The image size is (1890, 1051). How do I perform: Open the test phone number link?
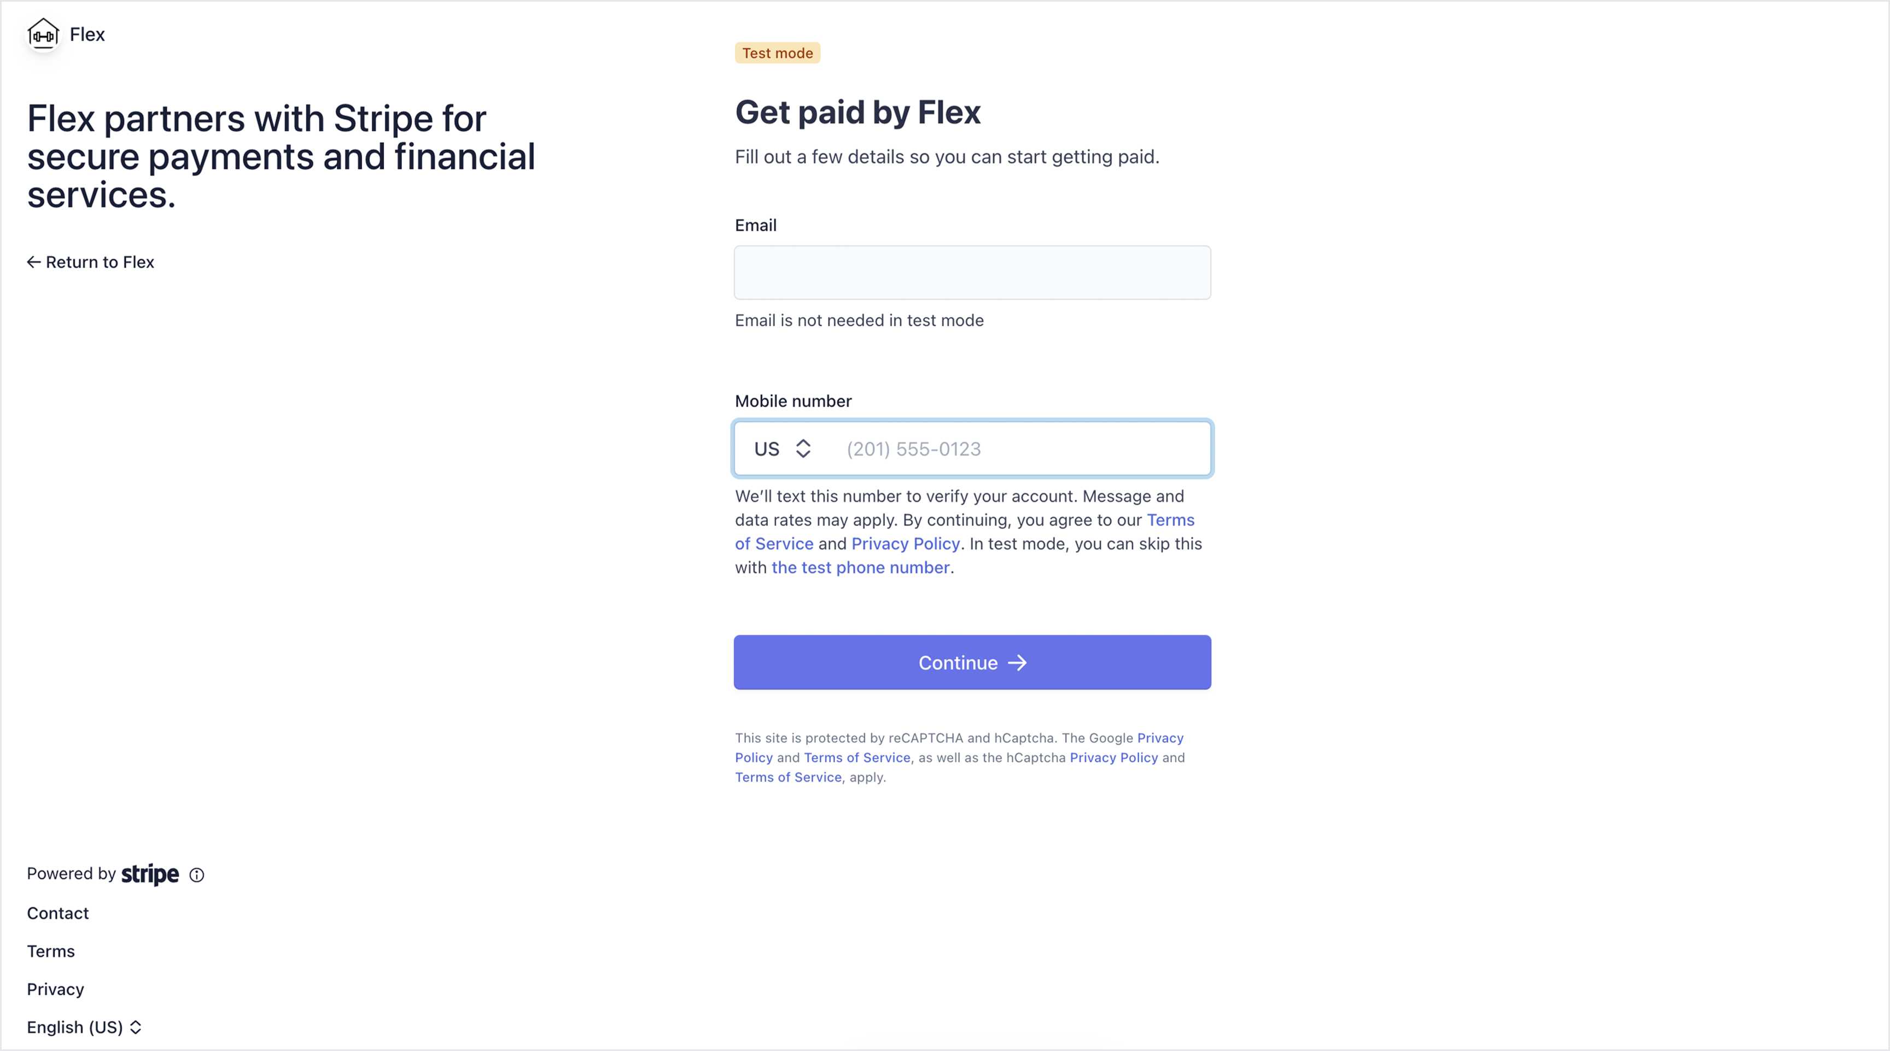(861, 568)
